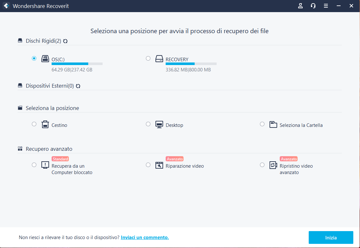Select the Riparazione video radio button
This screenshot has width=360, height=248.
coord(148,165)
